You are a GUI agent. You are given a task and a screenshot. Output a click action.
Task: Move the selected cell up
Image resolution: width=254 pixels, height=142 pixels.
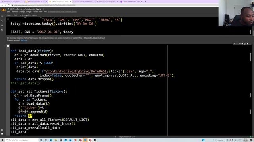[x=234, y=44]
